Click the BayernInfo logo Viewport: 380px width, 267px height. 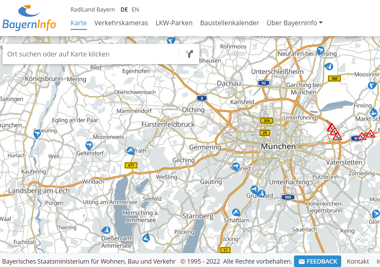29,18
